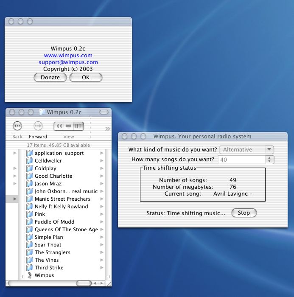The image size is (294, 297).
Task: Click the column resize handle at right edge
Action: (109, 277)
